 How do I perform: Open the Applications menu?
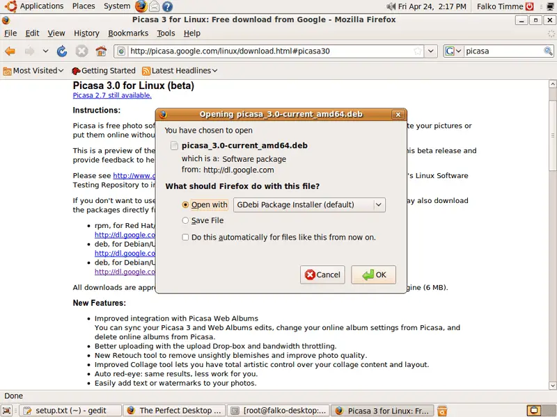tap(42, 6)
